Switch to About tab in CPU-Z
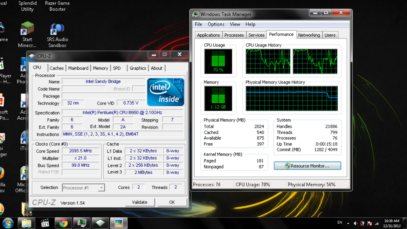The width and height of the screenshot is (407, 229). click(x=156, y=68)
